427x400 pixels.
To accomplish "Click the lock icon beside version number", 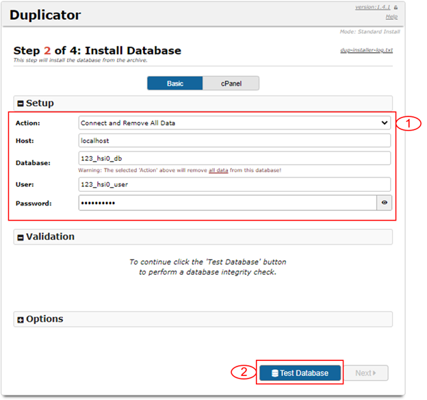I will point(396,8).
